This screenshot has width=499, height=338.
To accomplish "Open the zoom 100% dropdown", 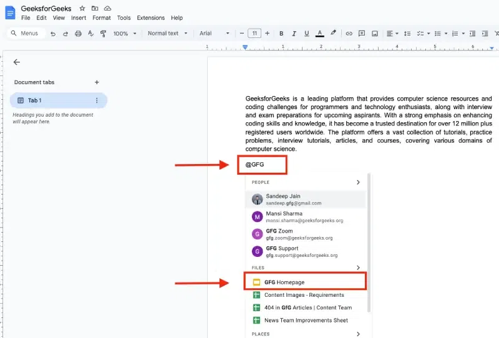I will click(125, 34).
